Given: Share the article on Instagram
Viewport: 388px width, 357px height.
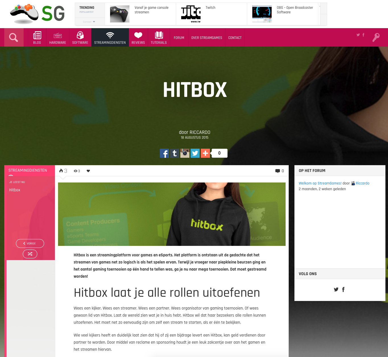Looking at the screenshot, I should tap(185, 153).
